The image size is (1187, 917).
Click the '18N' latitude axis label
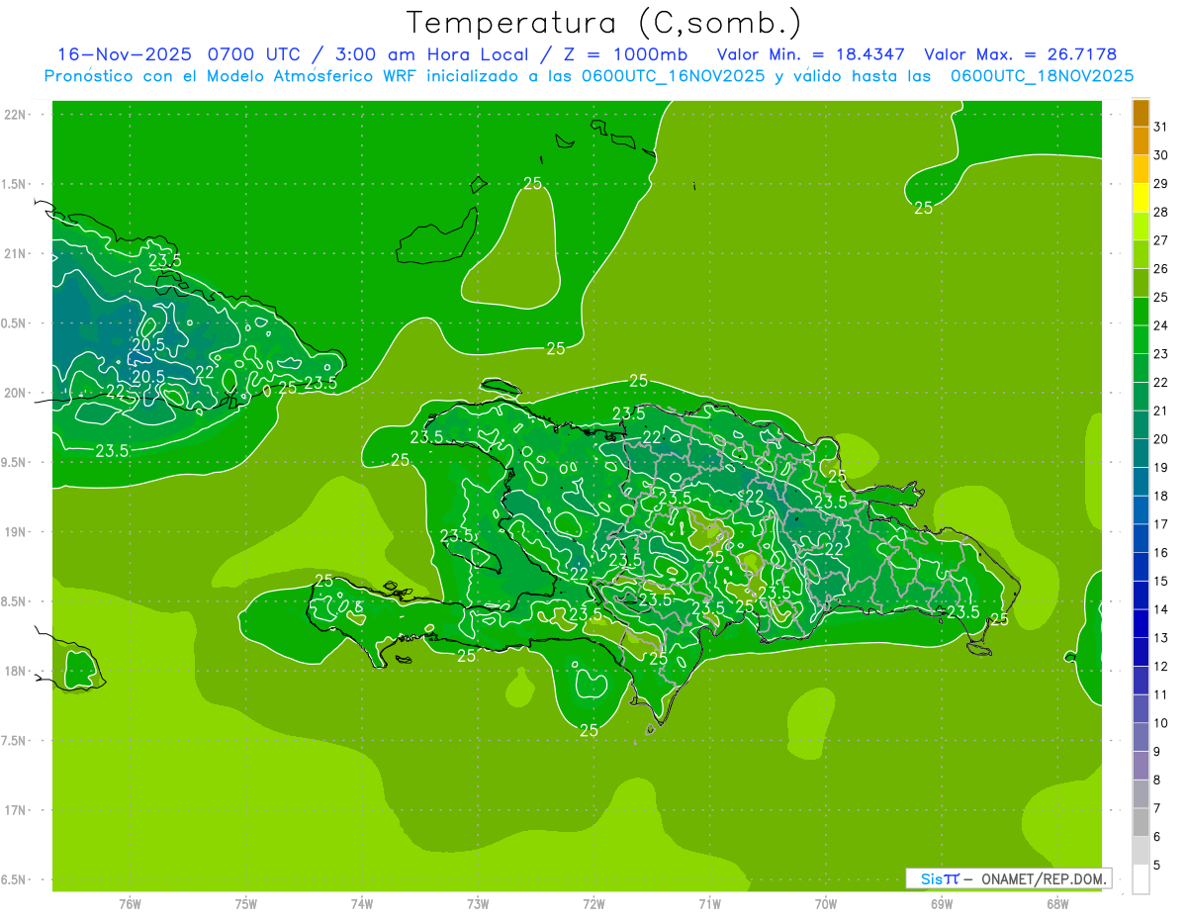point(16,671)
